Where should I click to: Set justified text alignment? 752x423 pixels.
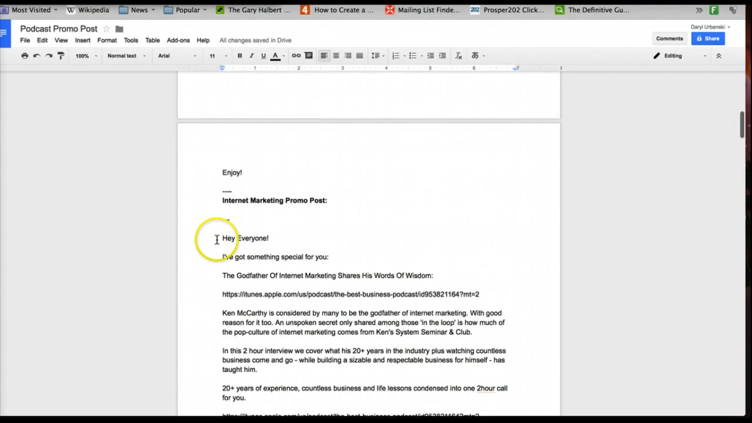(359, 56)
